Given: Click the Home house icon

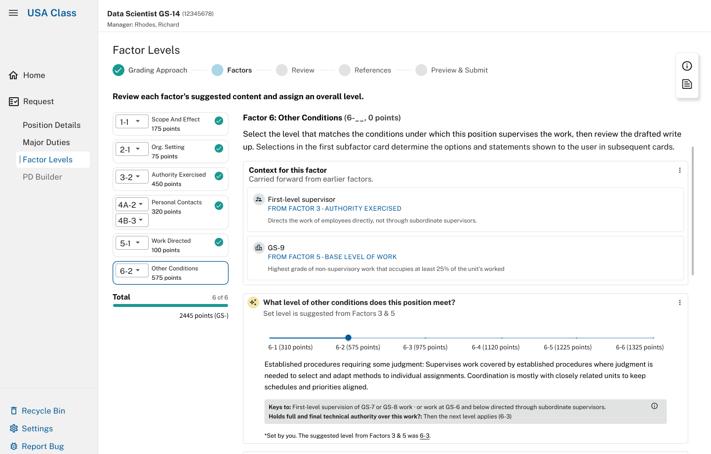Looking at the screenshot, I should [13, 76].
